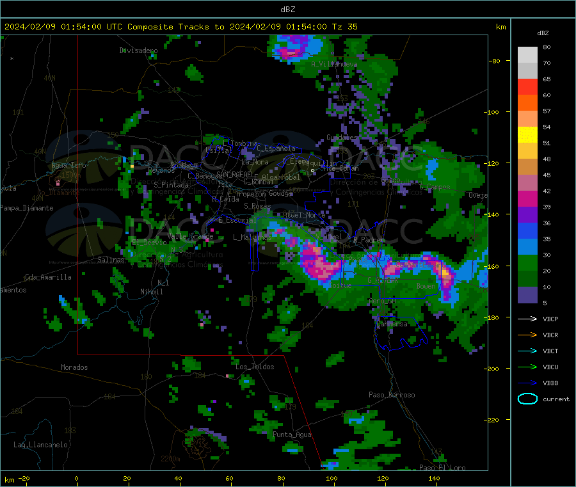The image size is (576, 487).
Task: Click the yellow-core storm cell east of Bowen
Action: pyautogui.click(x=445, y=273)
